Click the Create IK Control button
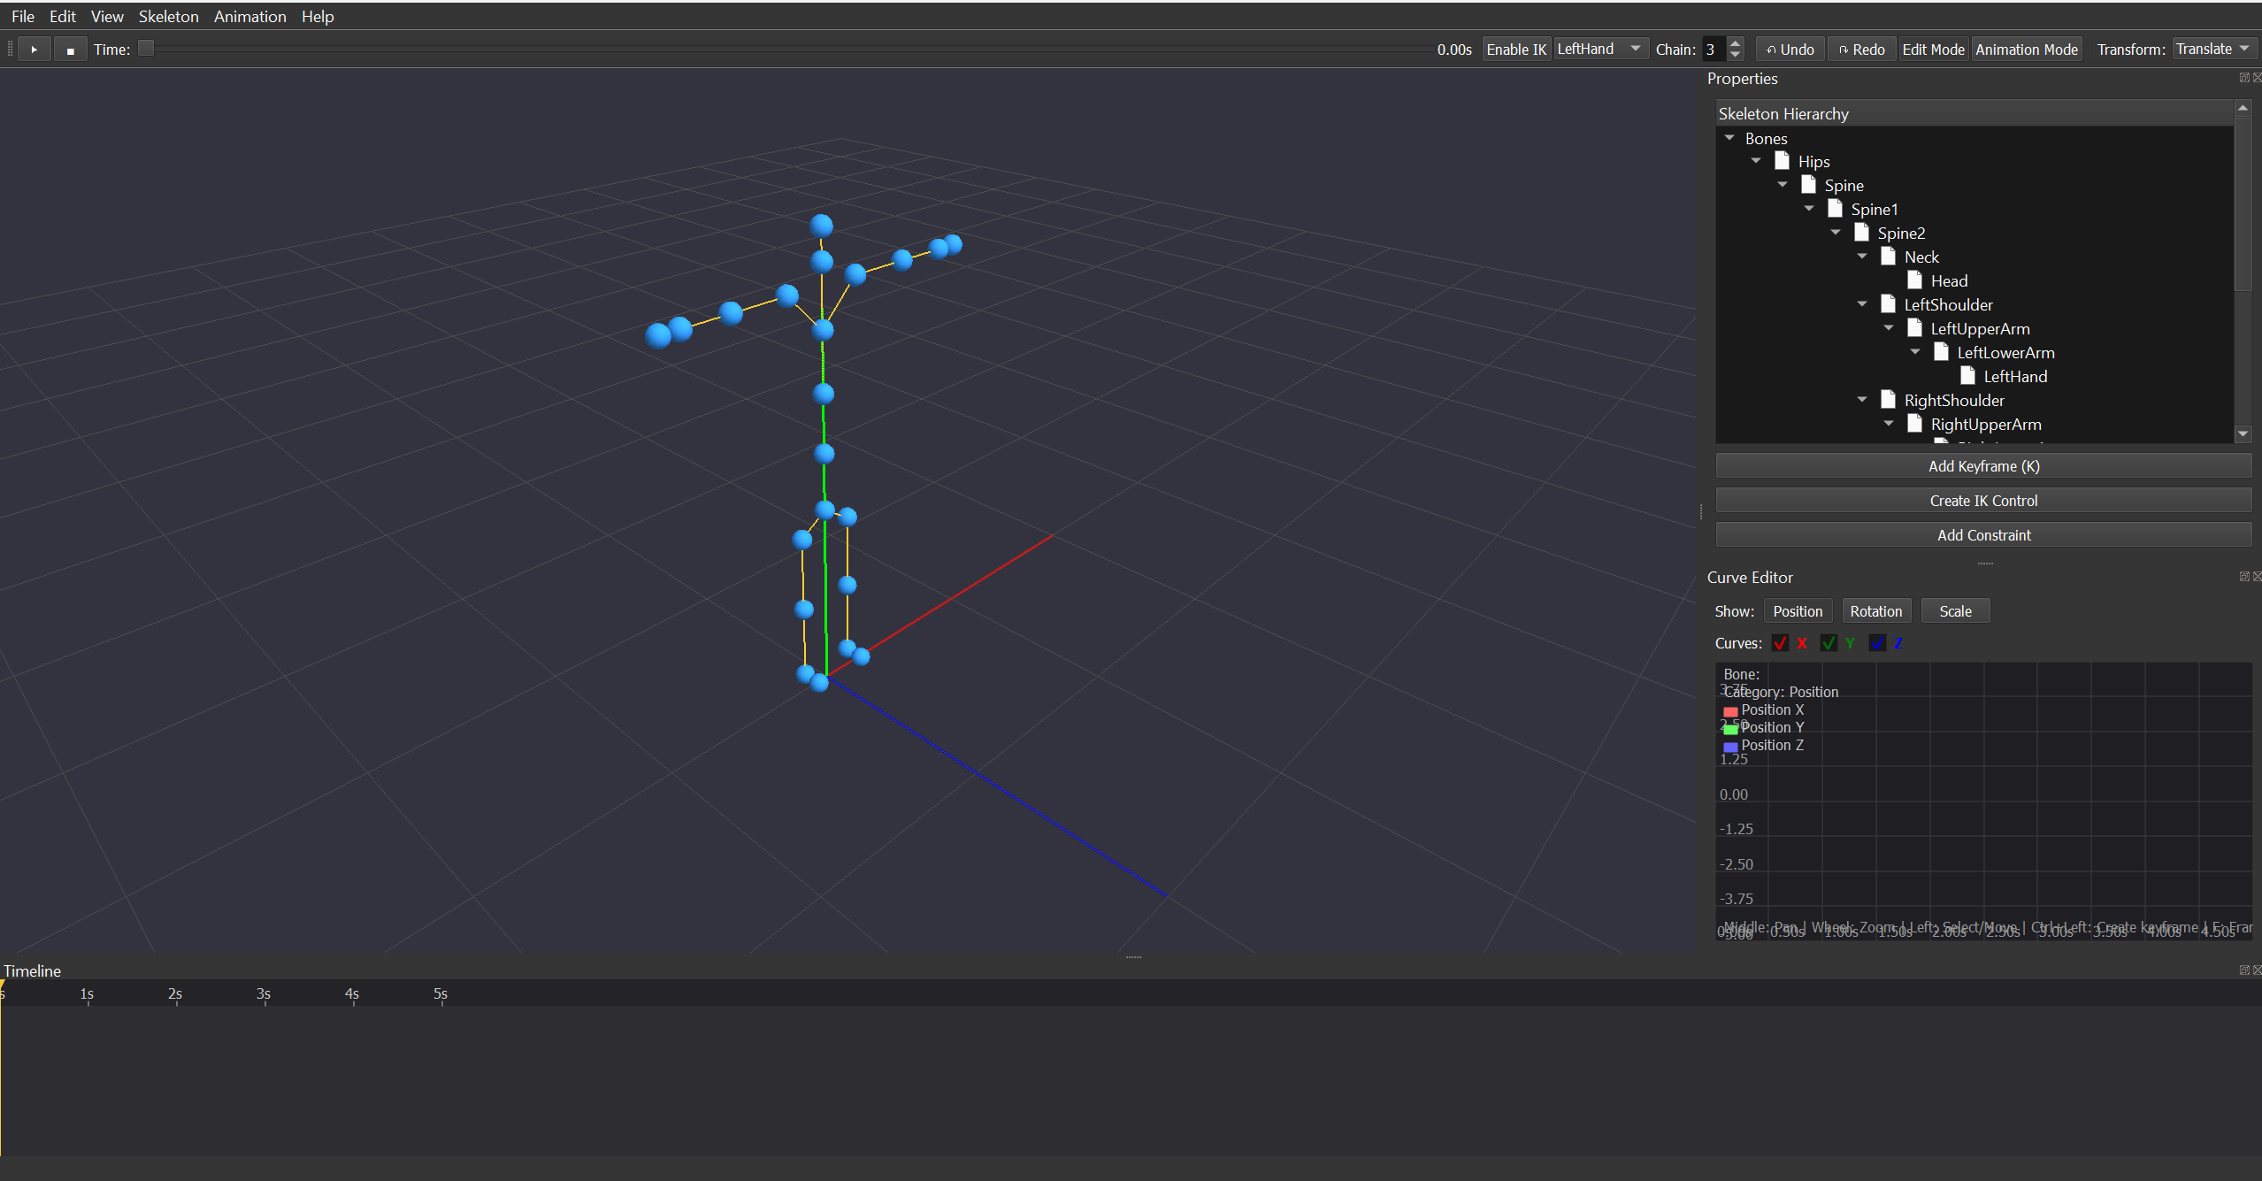The height and width of the screenshot is (1181, 2262). pyautogui.click(x=1983, y=500)
